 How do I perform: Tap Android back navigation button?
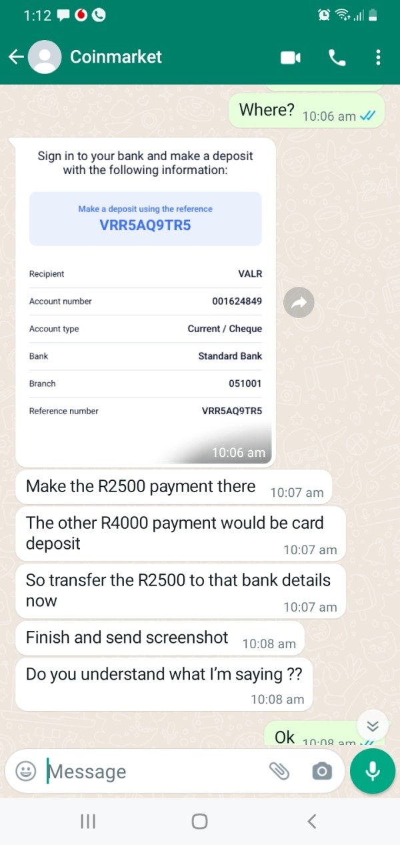(311, 822)
